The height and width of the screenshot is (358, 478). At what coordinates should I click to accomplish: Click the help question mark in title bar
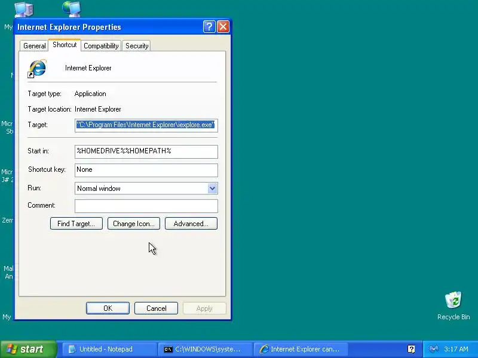pyautogui.click(x=209, y=27)
